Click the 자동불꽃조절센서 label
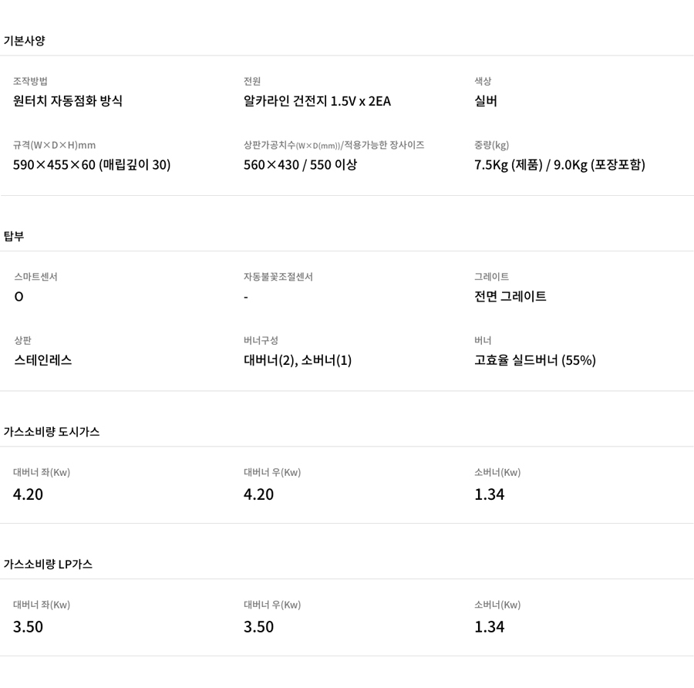 (278, 277)
